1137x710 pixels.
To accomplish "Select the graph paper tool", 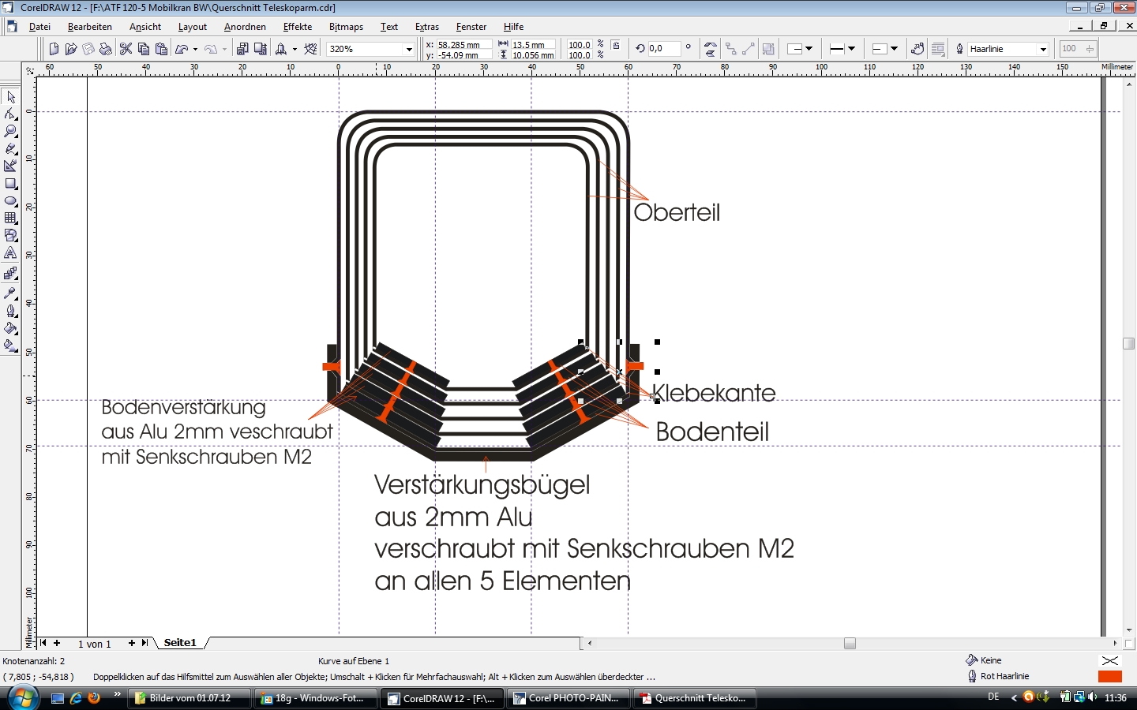I will coord(11,219).
